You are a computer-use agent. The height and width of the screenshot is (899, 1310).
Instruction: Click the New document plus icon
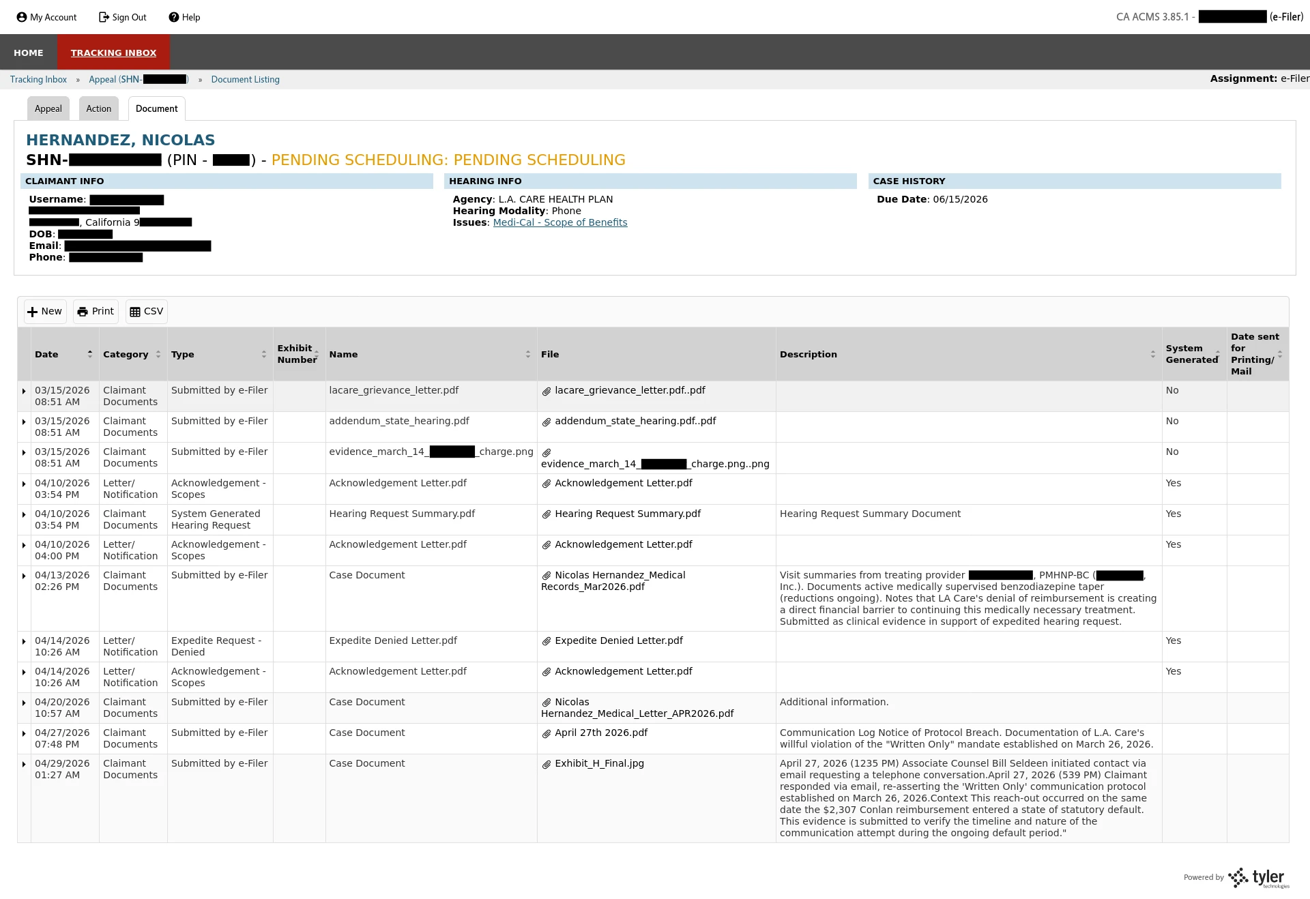pyautogui.click(x=33, y=312)
